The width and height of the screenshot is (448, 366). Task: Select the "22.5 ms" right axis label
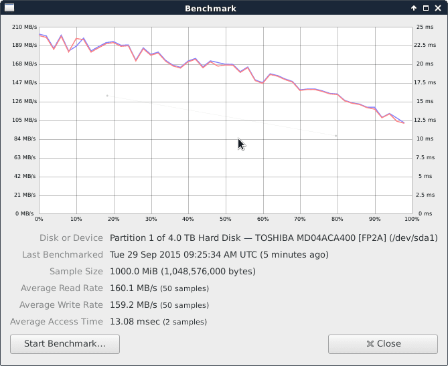pyautogui.click(x=425, y=45)
